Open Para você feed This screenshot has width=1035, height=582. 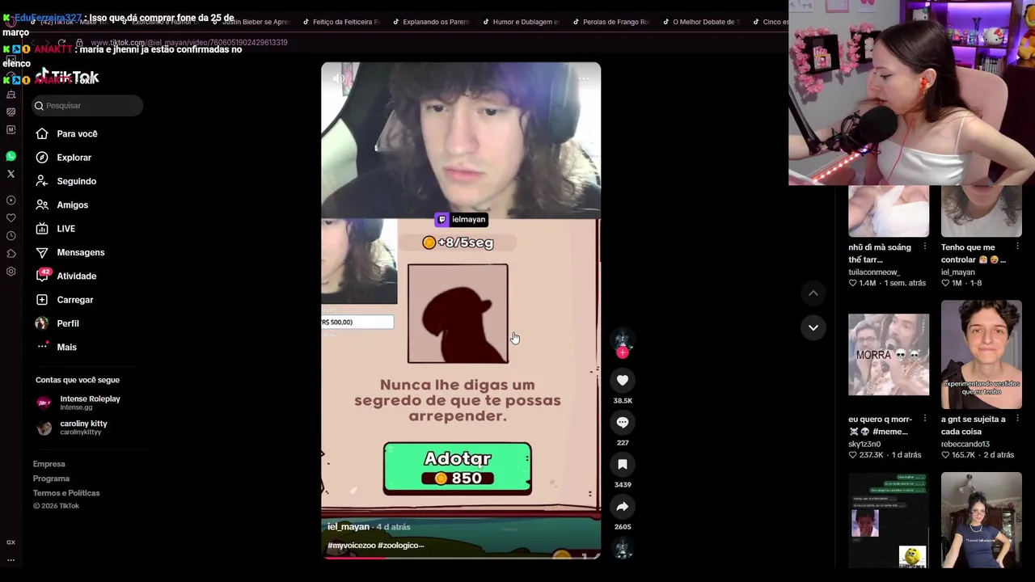pyautogui.click(x=77, y=133)
